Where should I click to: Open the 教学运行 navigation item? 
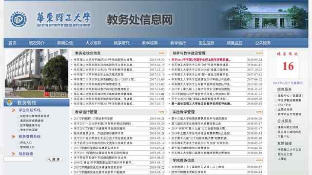(x=178, y=43)
